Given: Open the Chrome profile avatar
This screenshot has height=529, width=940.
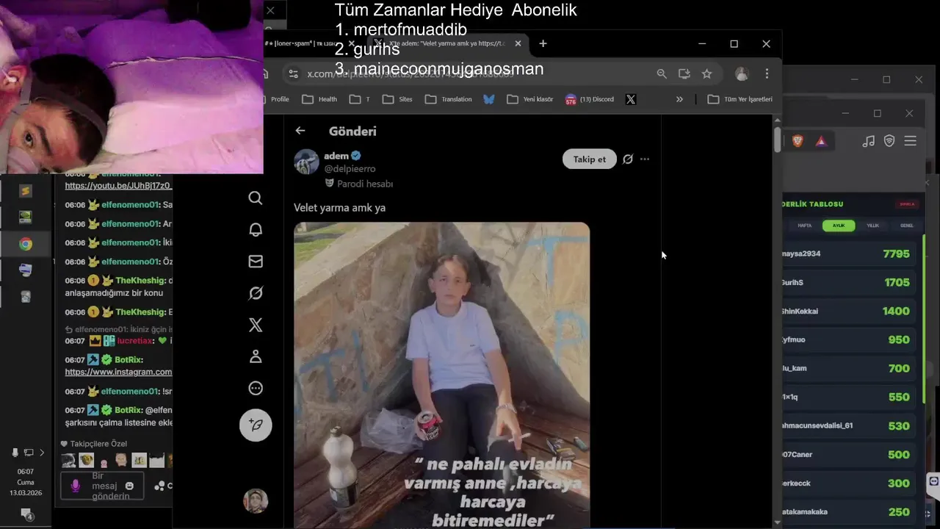Looking at the screenshot, I should 742,73.
